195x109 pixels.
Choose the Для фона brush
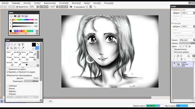click(x=17, y=54)
